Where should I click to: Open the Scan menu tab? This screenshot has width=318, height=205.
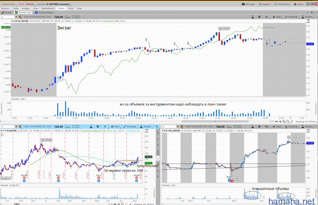[x=35, y=9]
